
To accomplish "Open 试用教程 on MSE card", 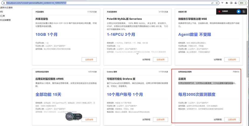I will pos(218,59).
